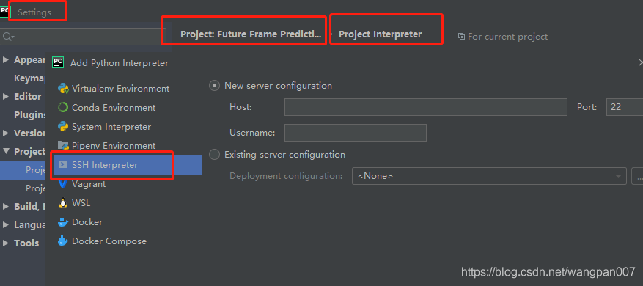Screen dimensions: 643x286
Task: Choose the Docker Compose icon
Action: pos(63,241)
